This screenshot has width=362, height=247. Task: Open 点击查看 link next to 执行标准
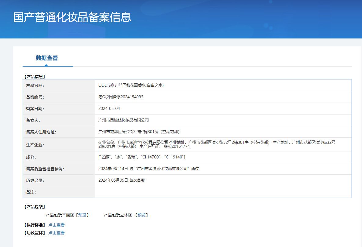click(x=56, y=225)
